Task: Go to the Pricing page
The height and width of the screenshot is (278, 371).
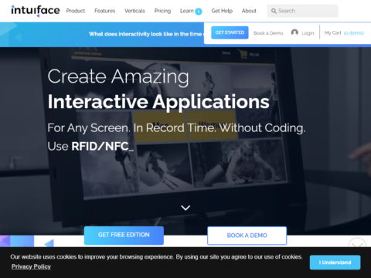Action: click(x=162, y=11)
